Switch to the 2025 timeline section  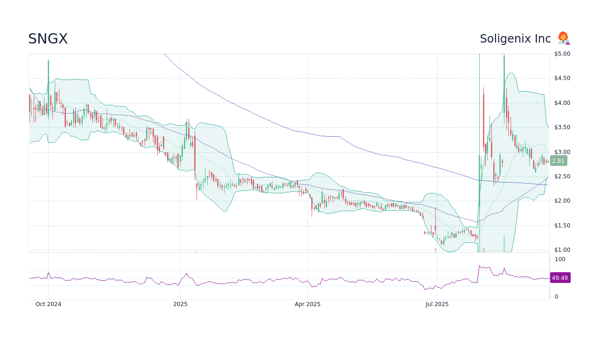pyautogui.click(x=180, y=304)
